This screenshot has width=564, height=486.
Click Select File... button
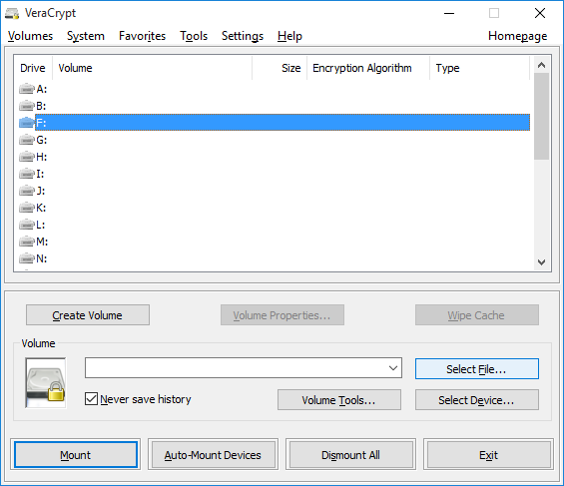[x=477, y=369]
